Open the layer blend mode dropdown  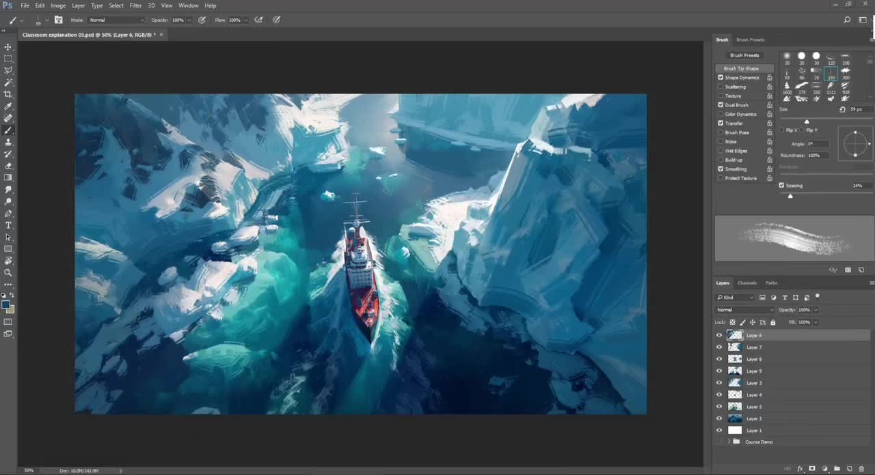(744, 310)
